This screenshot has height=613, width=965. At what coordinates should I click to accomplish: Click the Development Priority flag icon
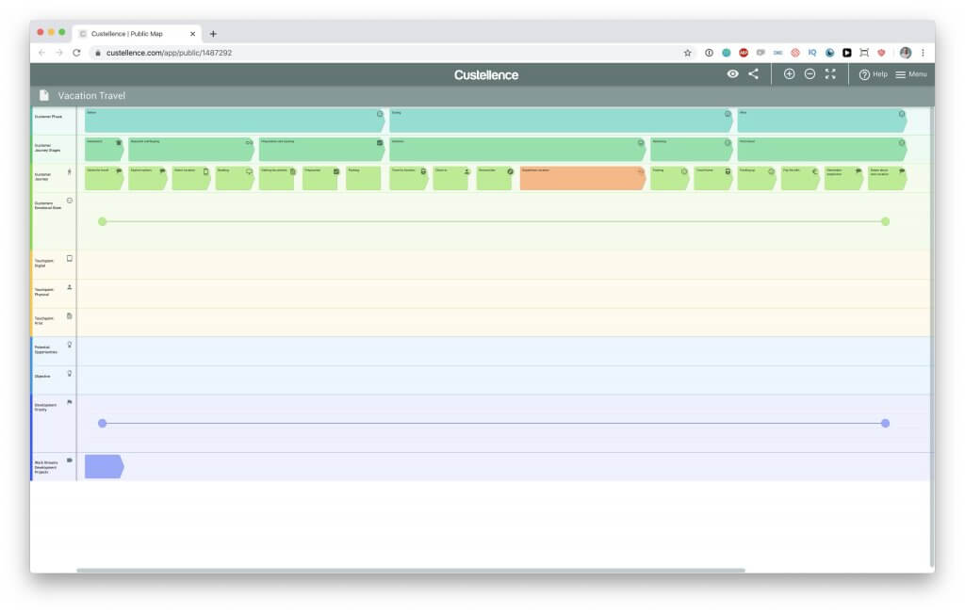(70, 402)
